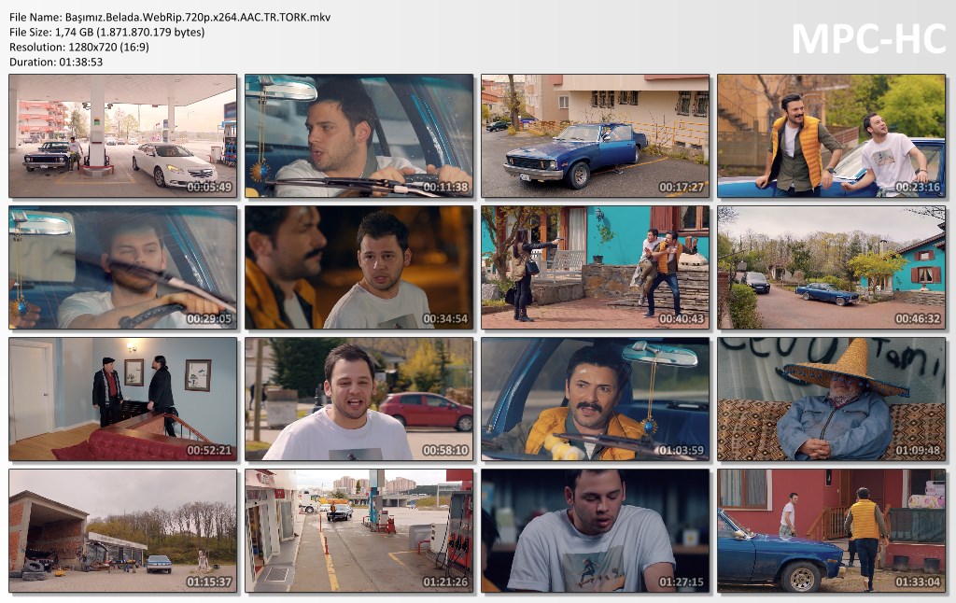Click the Resolution 1280x720 line
The height and width of the screenshot is (603, 956).
[x=79, y=47]
